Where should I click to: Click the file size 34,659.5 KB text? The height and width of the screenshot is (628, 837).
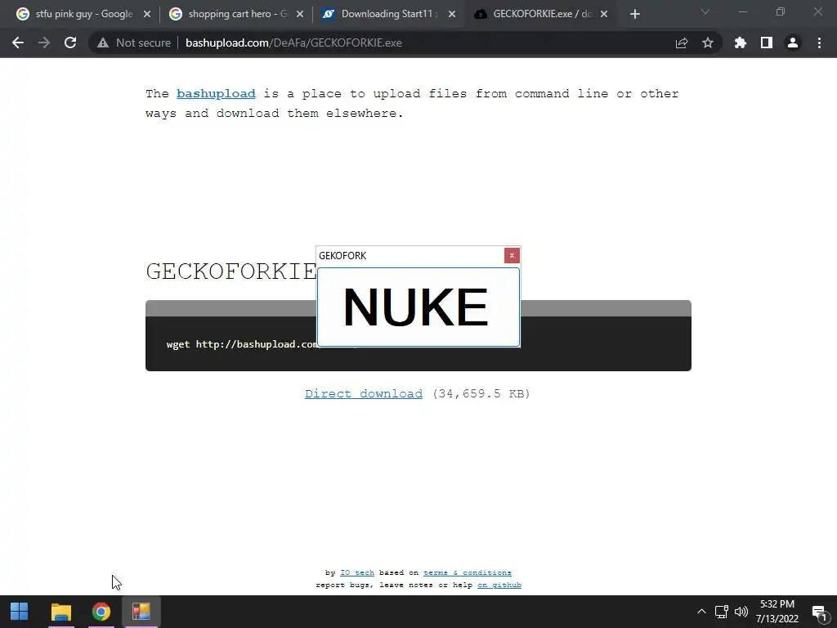coord(481,394)
